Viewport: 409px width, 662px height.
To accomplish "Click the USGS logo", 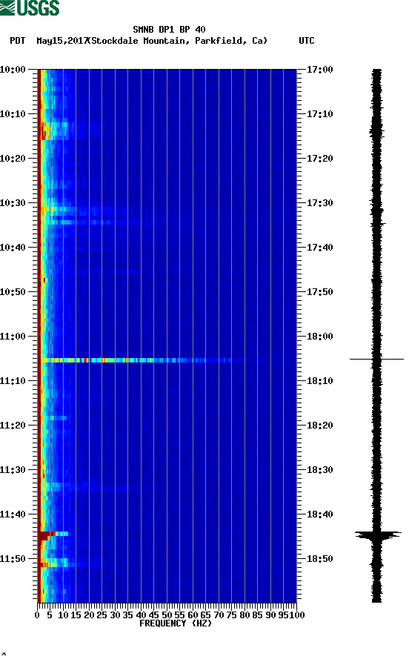I will click(30, 7).
